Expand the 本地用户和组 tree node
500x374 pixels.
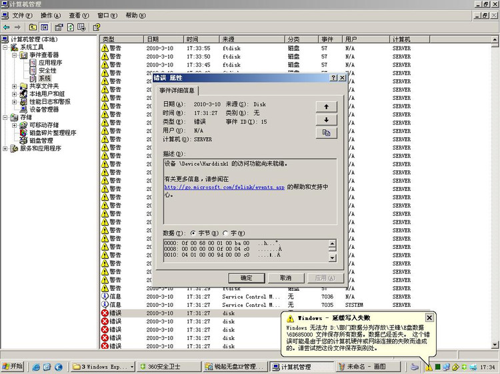click(x=15, y=94)
